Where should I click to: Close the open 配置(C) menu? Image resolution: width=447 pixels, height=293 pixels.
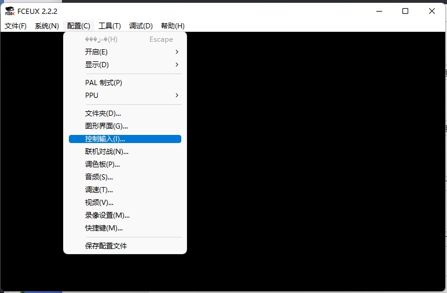pos(79,26)
